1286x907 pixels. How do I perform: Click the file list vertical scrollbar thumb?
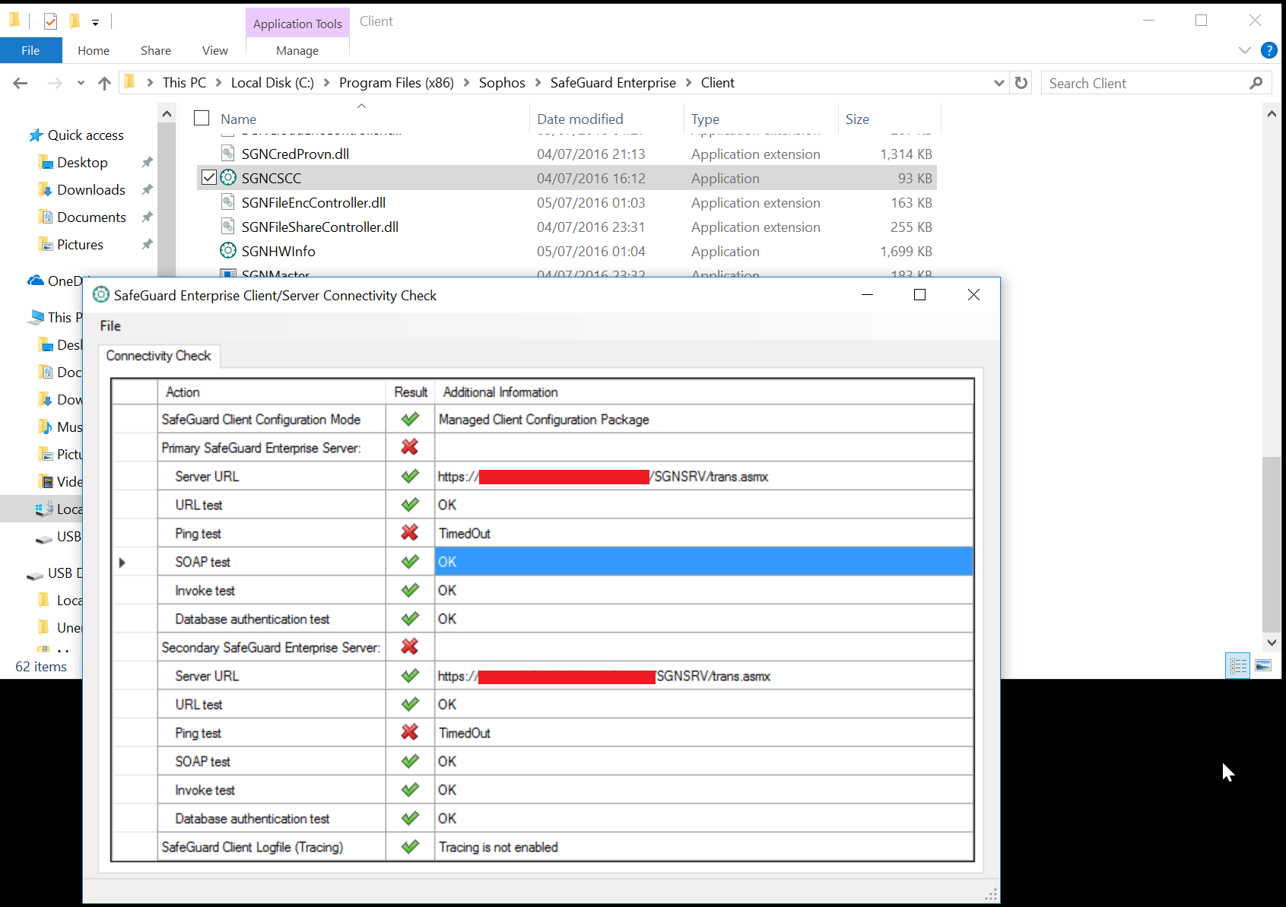(x=1271, y=543)
